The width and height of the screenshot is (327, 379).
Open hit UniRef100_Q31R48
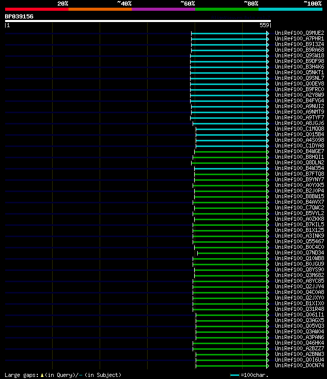[299, 309]
